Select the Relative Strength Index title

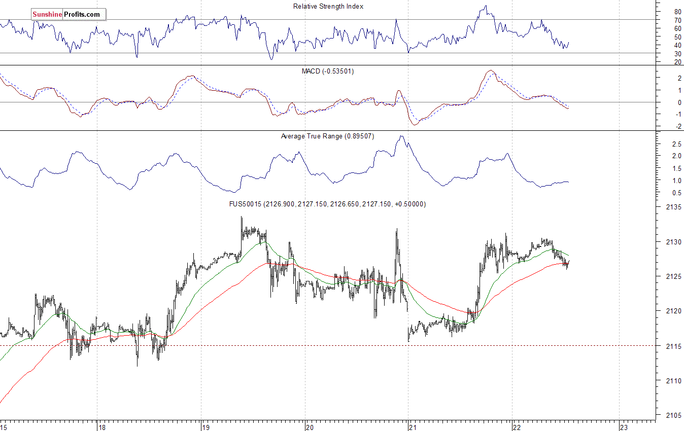point(328,7)
